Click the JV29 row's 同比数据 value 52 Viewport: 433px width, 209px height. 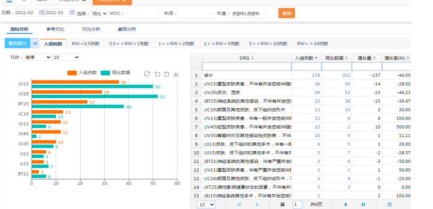pos(348,92)
